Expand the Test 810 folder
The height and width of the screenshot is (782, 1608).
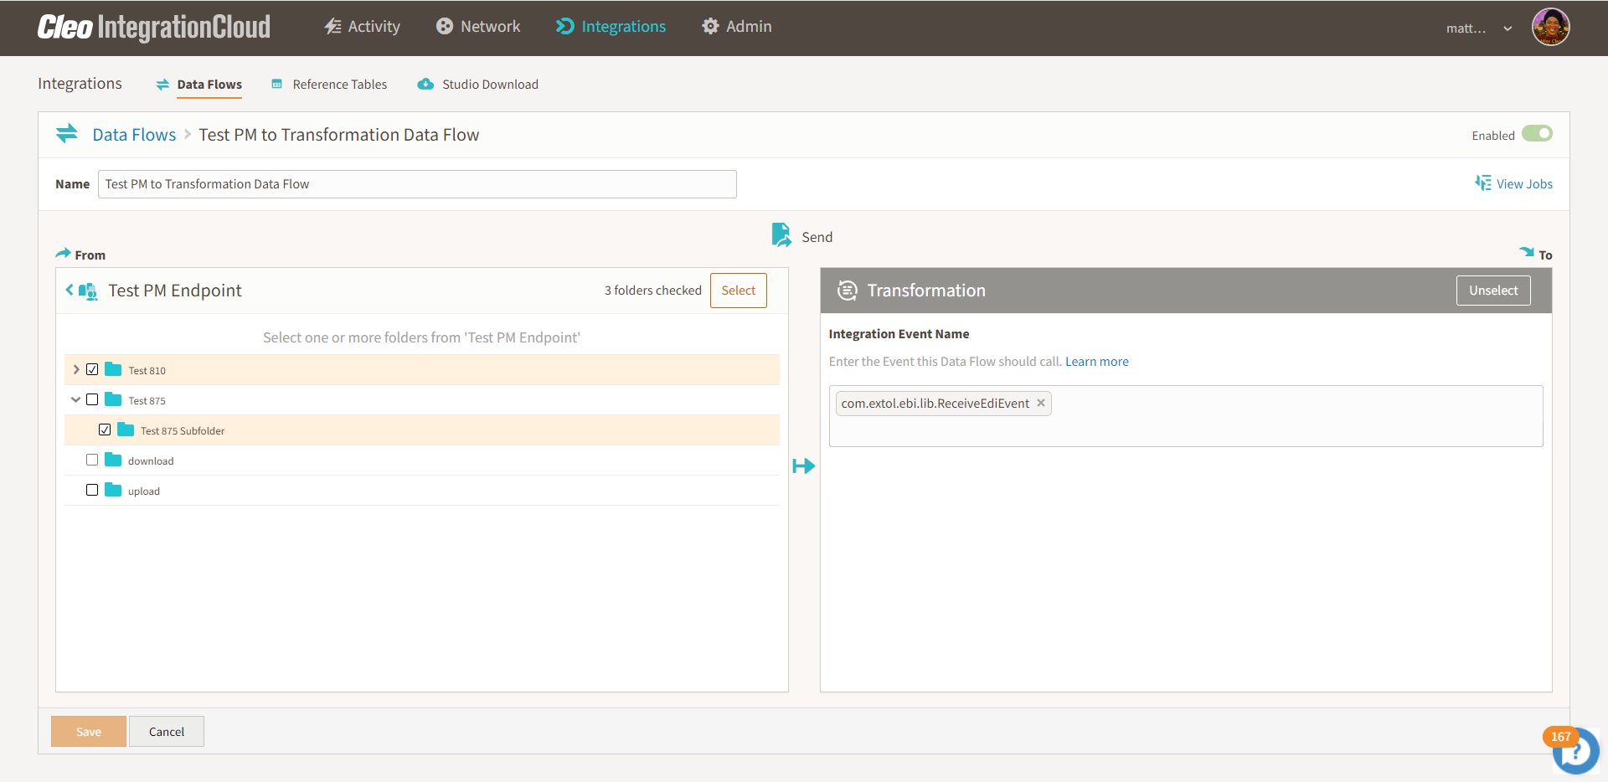pyautogui.click(x=76, y=369)
